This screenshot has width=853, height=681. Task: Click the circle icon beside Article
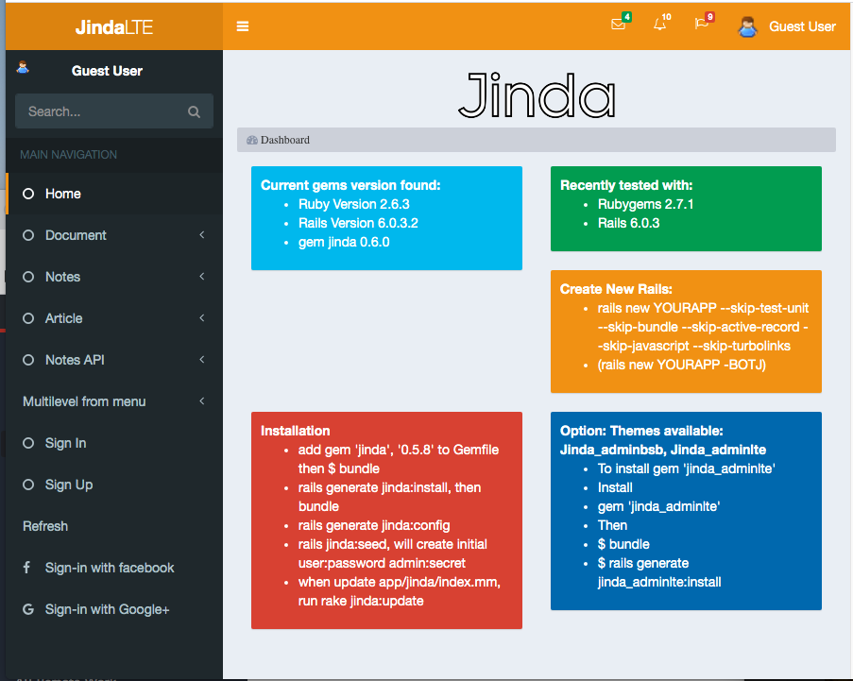(x=28, y=318)
